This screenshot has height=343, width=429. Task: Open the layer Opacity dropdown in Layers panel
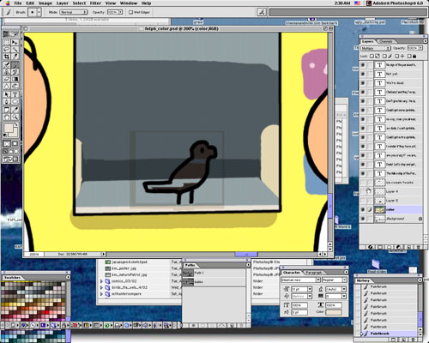click(420, 48)
